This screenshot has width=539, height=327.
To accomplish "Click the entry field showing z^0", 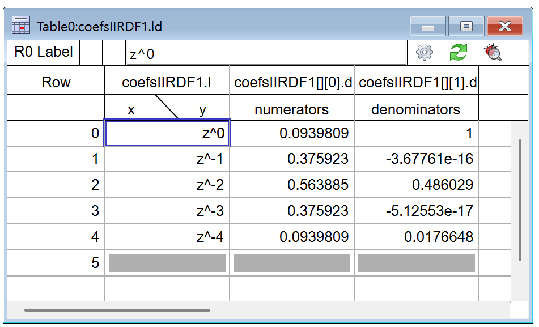I will point(265,54).
